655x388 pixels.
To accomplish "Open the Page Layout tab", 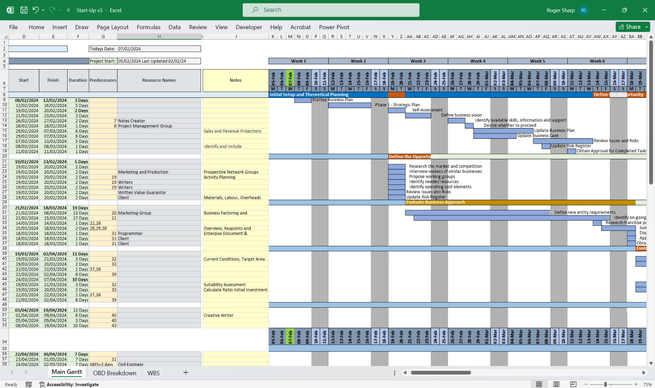I will coord(113,27).
